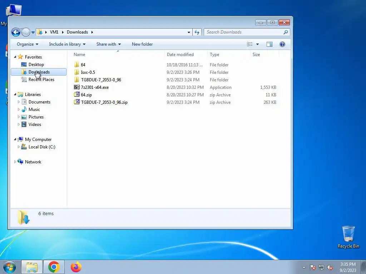366x274 pixels.
Task: Click the Forward navigation arrow
Action: coord(26,32)
